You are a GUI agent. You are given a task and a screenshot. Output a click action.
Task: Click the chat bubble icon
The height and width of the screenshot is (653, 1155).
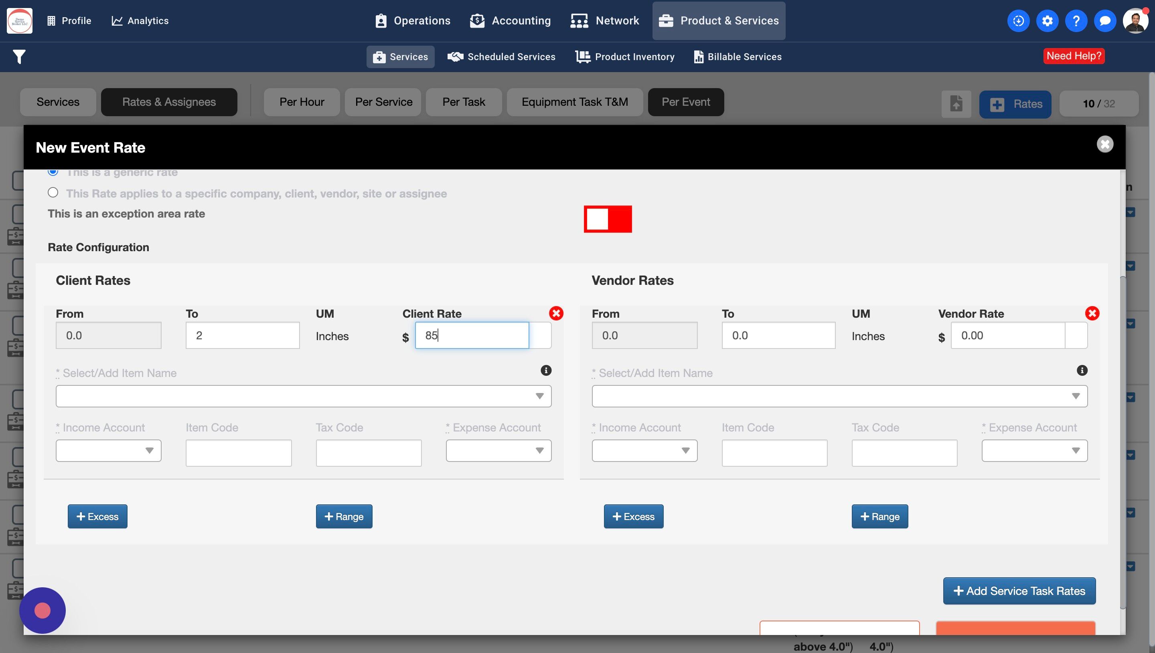pos(1105,20)
